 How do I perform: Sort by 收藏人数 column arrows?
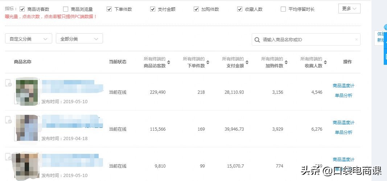coord(325,62)
